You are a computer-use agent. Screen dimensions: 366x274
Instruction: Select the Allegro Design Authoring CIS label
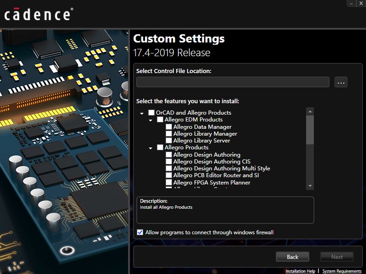tap(212, 162)
